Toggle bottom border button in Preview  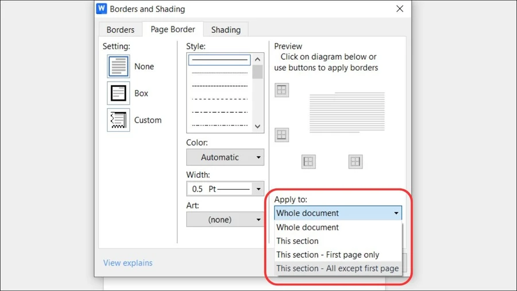pyautogui.click(x=281, y=135)
